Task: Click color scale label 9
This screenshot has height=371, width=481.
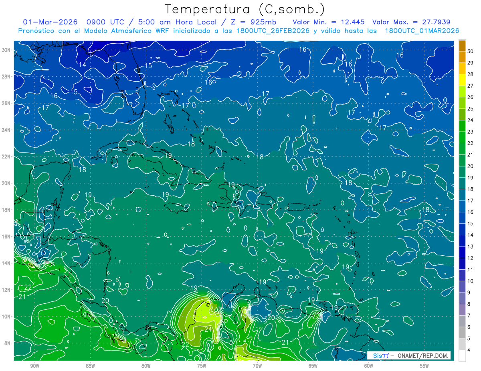Action: 469,293
